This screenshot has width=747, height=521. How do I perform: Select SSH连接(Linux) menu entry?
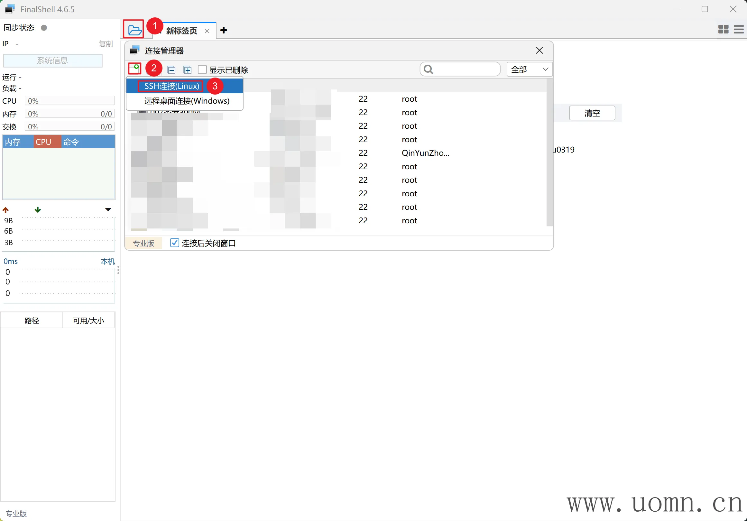172,86
